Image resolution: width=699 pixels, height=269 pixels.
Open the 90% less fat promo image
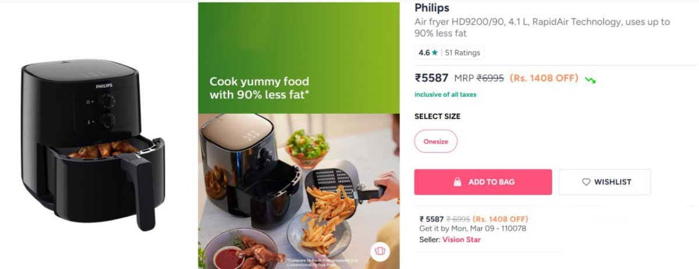(299, 135)
